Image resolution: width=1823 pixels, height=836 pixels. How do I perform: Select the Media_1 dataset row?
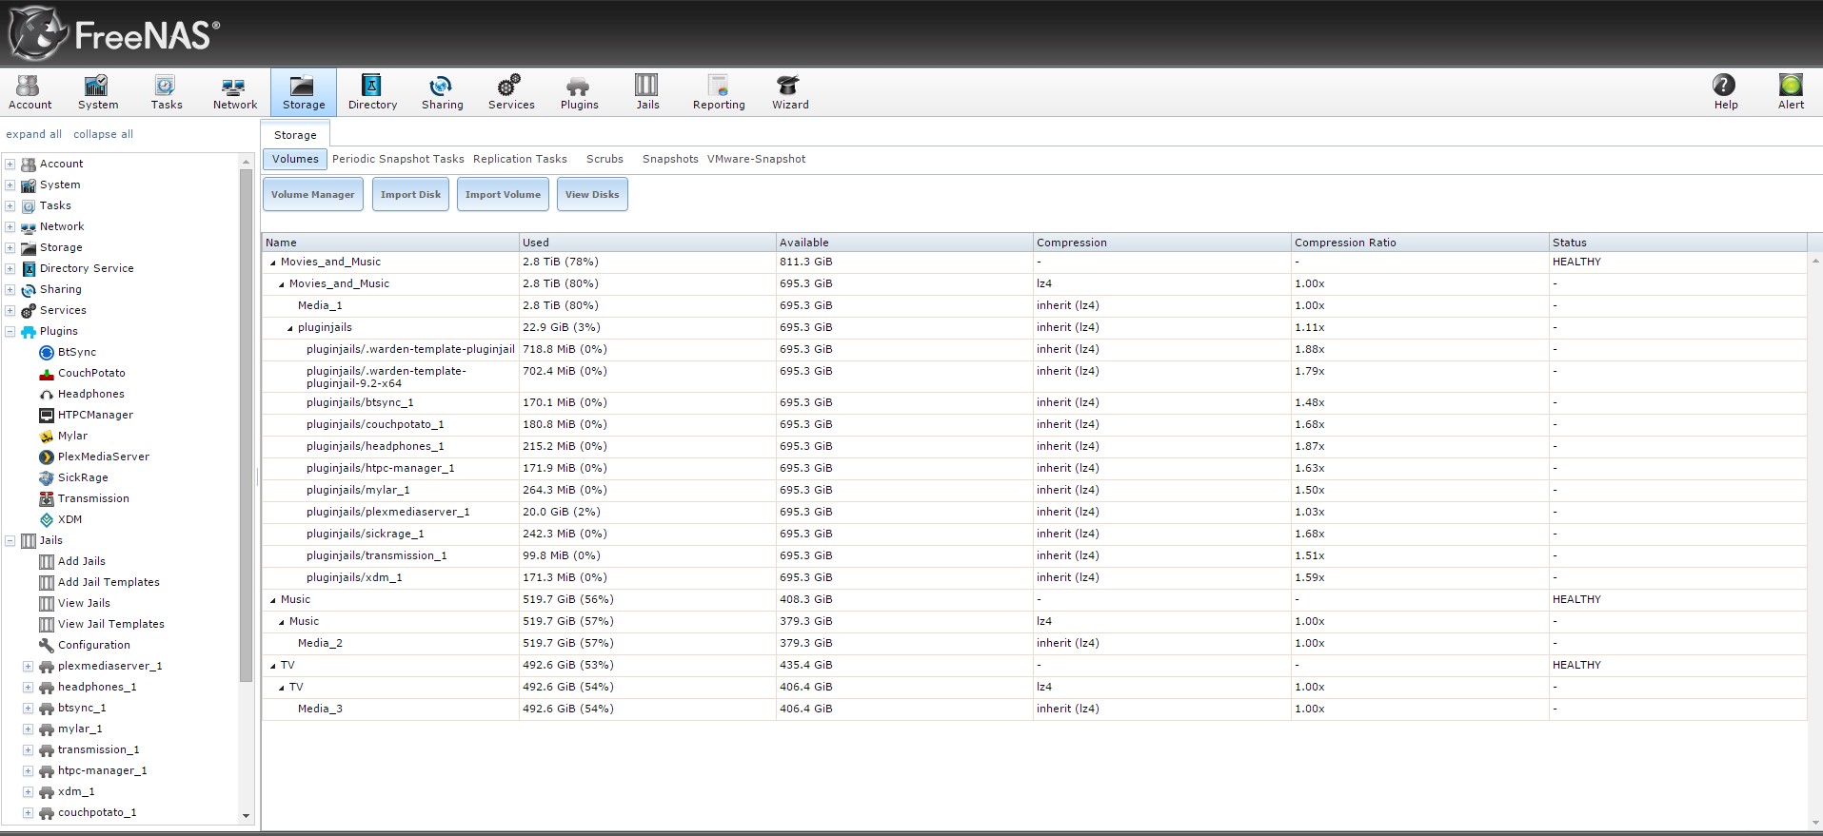point(1034,305)
